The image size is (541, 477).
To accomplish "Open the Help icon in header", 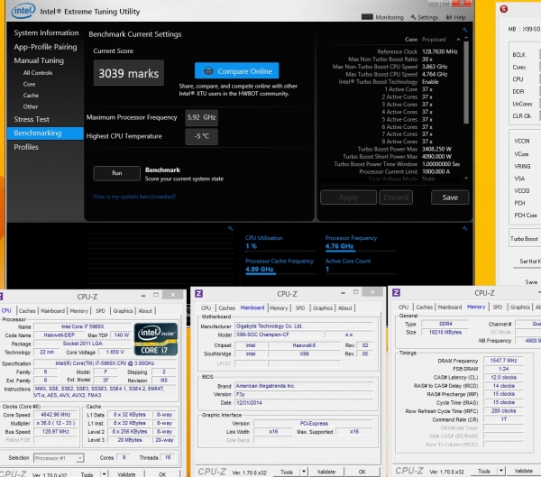I will pyautogui.click(x=449, y=17).
